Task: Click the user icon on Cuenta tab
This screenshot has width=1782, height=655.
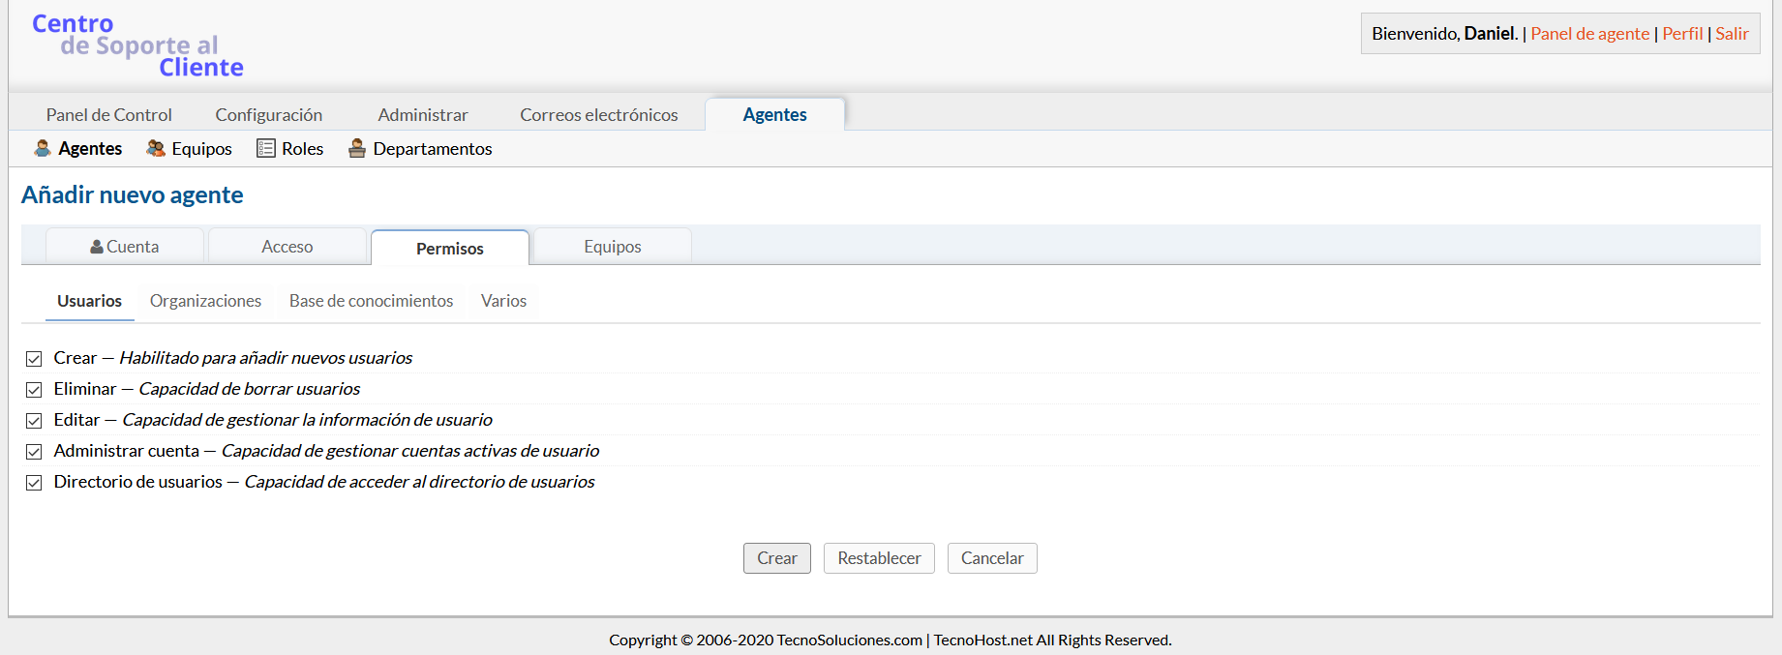Action: click(x=97, y=247)
